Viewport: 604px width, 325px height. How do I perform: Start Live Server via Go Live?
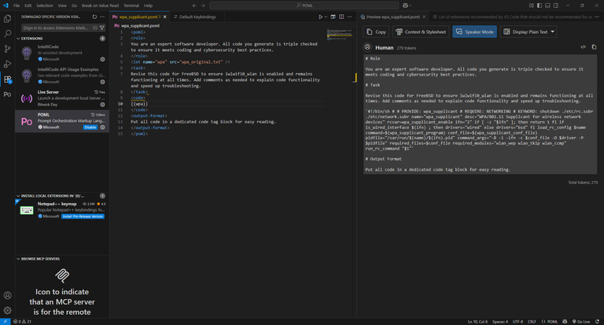click(581, 322)
